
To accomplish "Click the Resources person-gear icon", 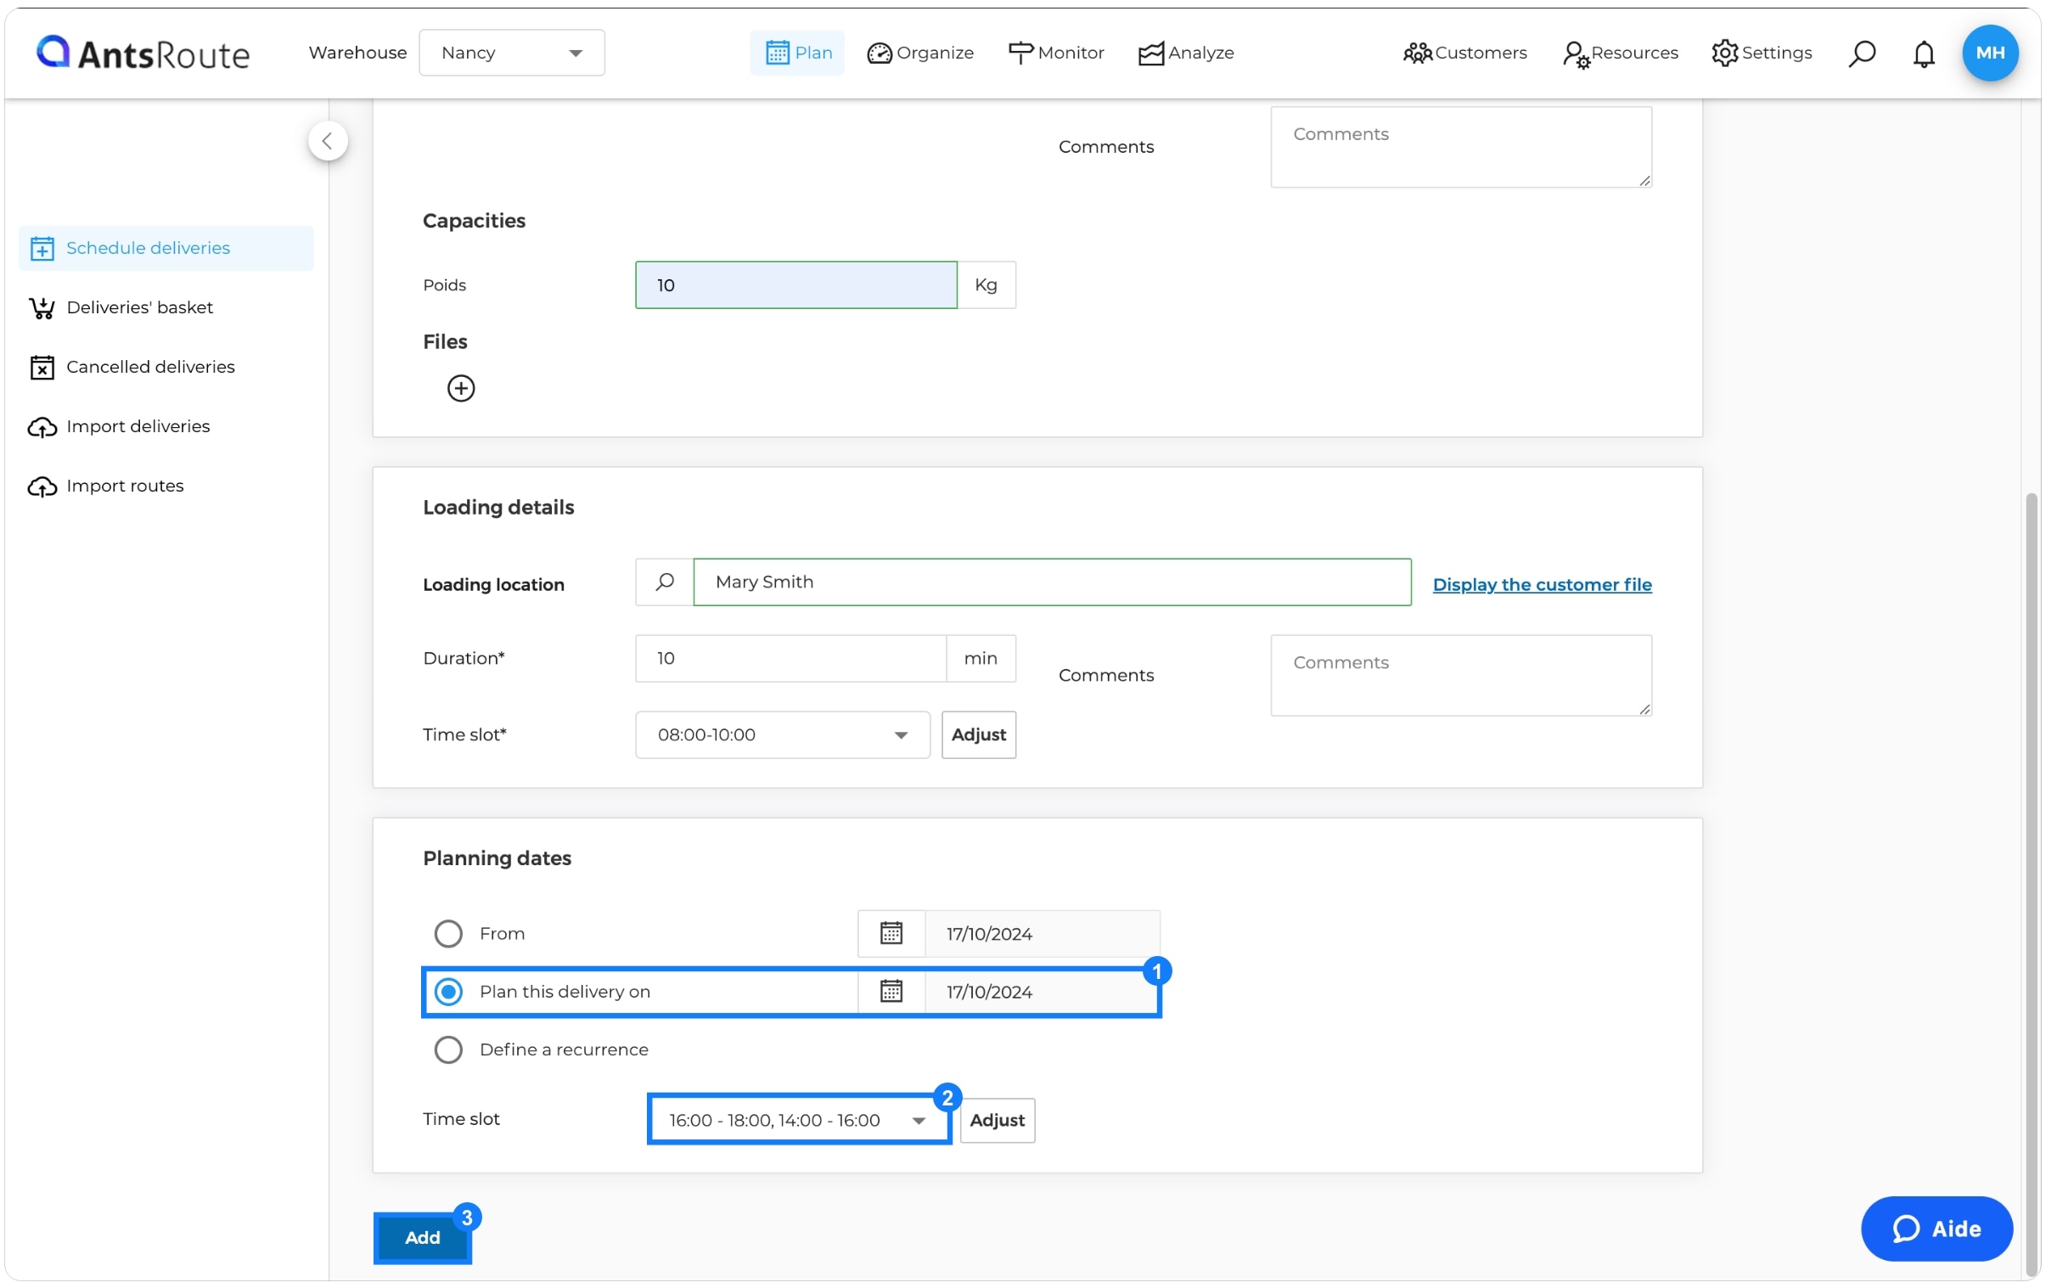I will [1576, 54].
